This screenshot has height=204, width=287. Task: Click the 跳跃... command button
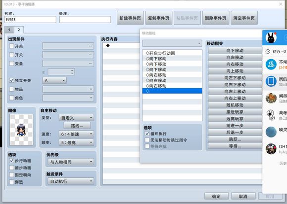point(235,139)
